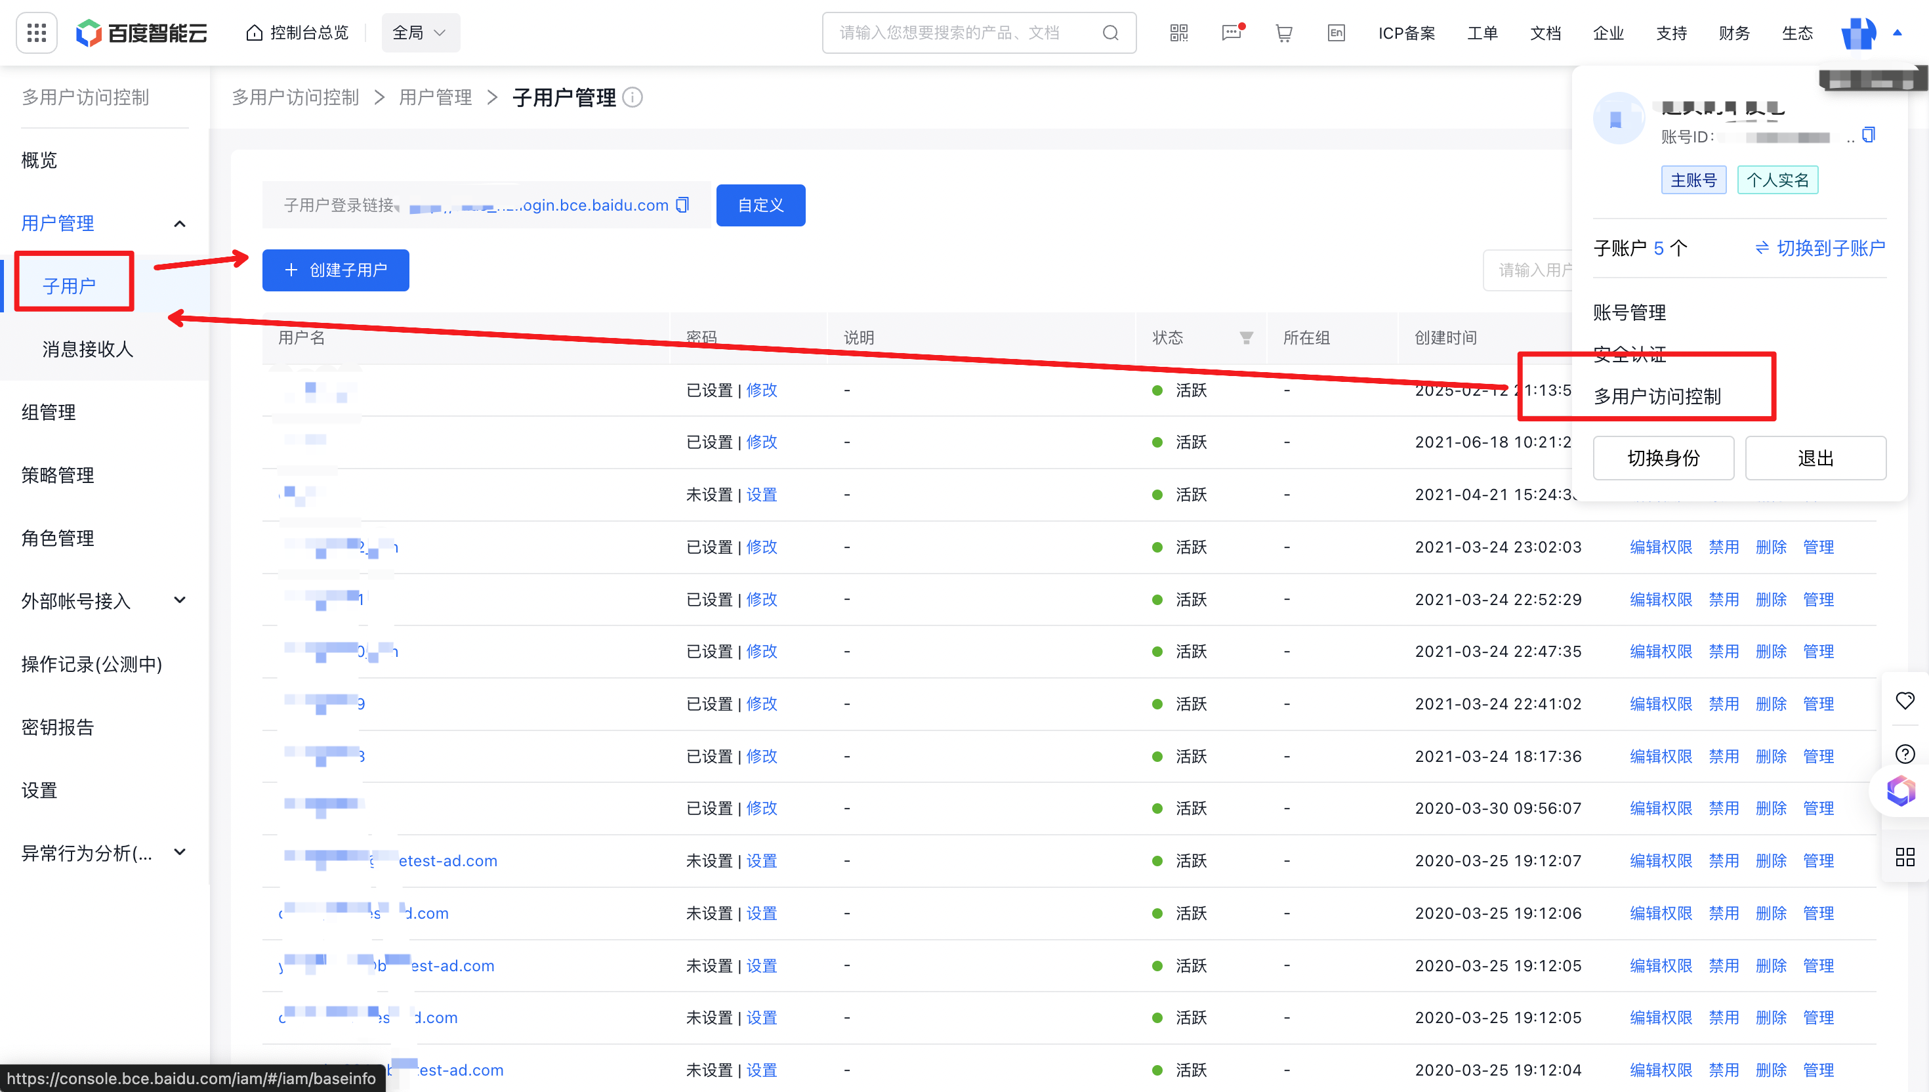The width and height of the screenshot is (1929, 1092).
Task: Click the 创建子用户 button
Action: click(335, 270)
